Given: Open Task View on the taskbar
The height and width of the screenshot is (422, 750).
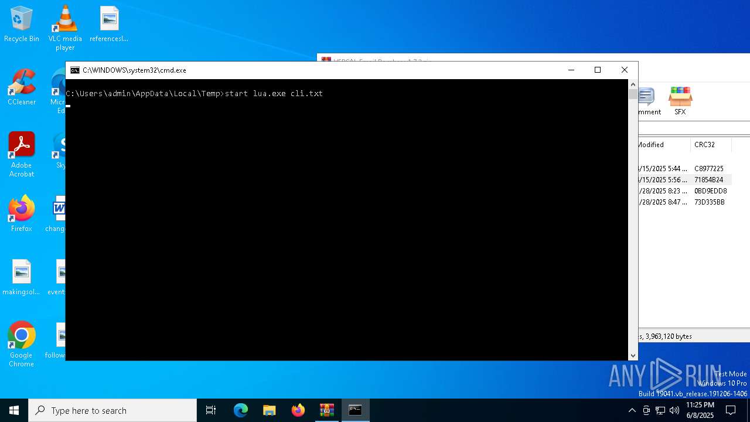Looking at the screenshot, I should (211, 410).
